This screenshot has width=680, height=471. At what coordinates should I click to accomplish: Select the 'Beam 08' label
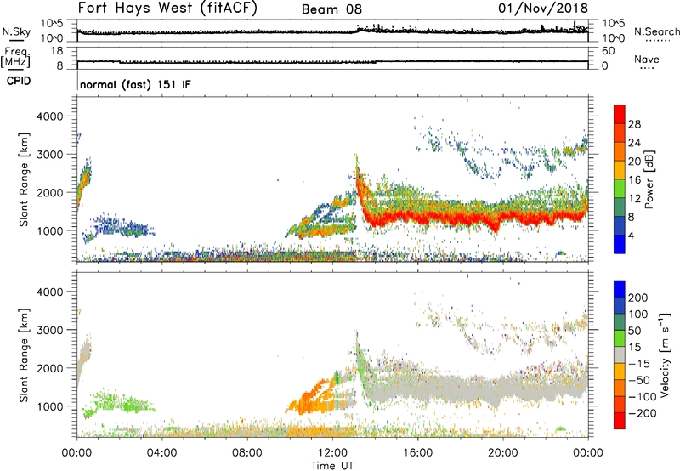pyautogui.click(x=331, y=9)
